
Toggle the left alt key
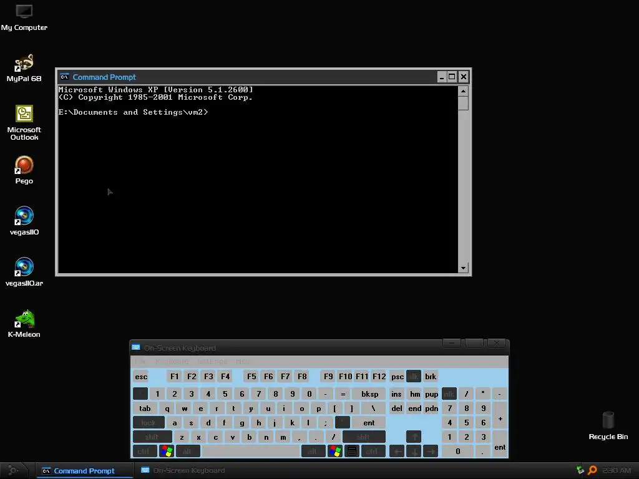coord(188,452)
